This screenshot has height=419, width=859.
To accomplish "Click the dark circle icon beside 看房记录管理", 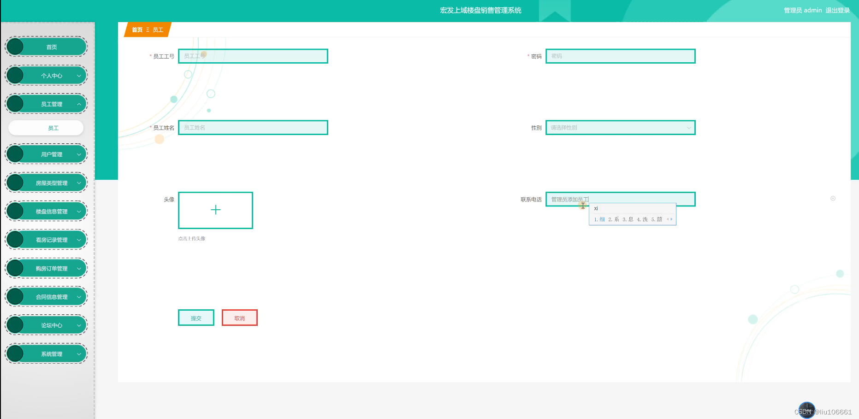I will point(15,240).
